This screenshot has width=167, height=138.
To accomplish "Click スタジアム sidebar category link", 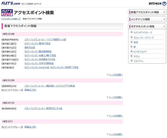I will 138,61.
